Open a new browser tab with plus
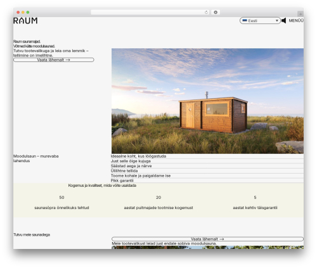Screen dimensions: 317x268 tap(301, 14)
